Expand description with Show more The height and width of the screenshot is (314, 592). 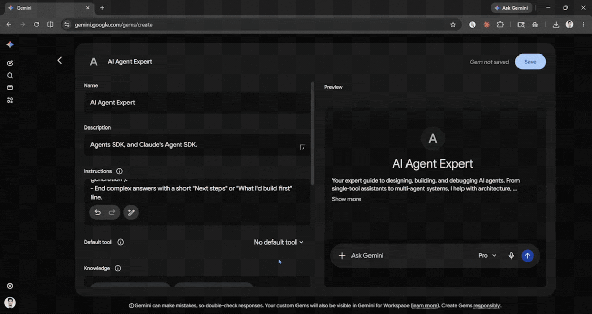(x=346, y=199)
